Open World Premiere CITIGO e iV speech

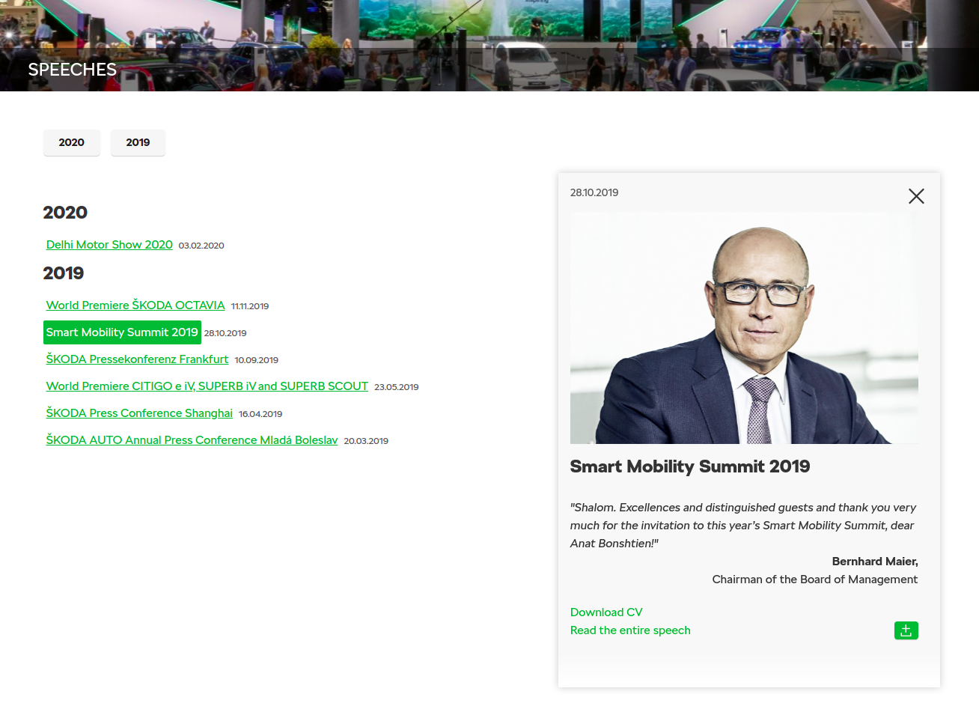207,386
